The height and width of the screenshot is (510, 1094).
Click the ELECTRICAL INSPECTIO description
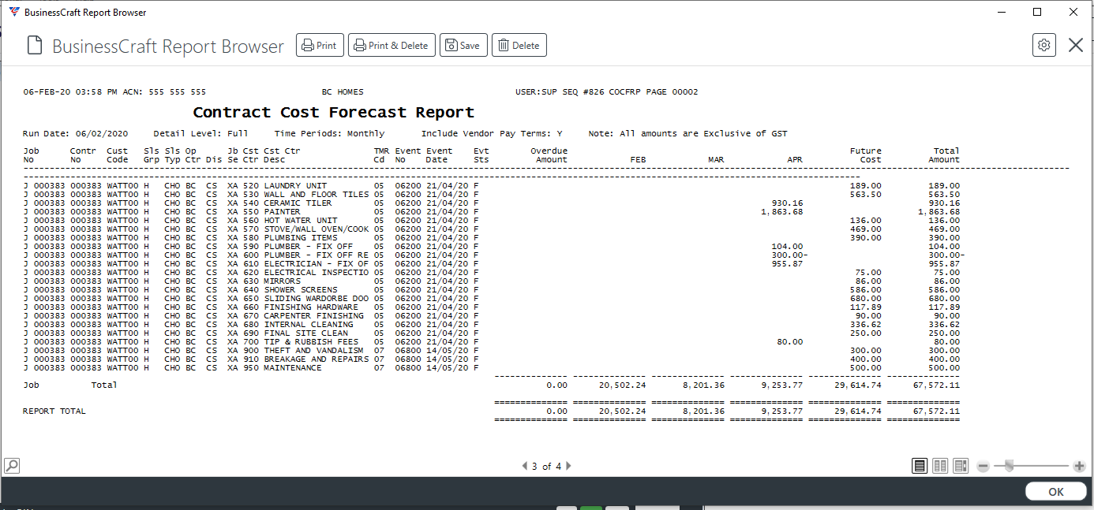coord(317,272)
